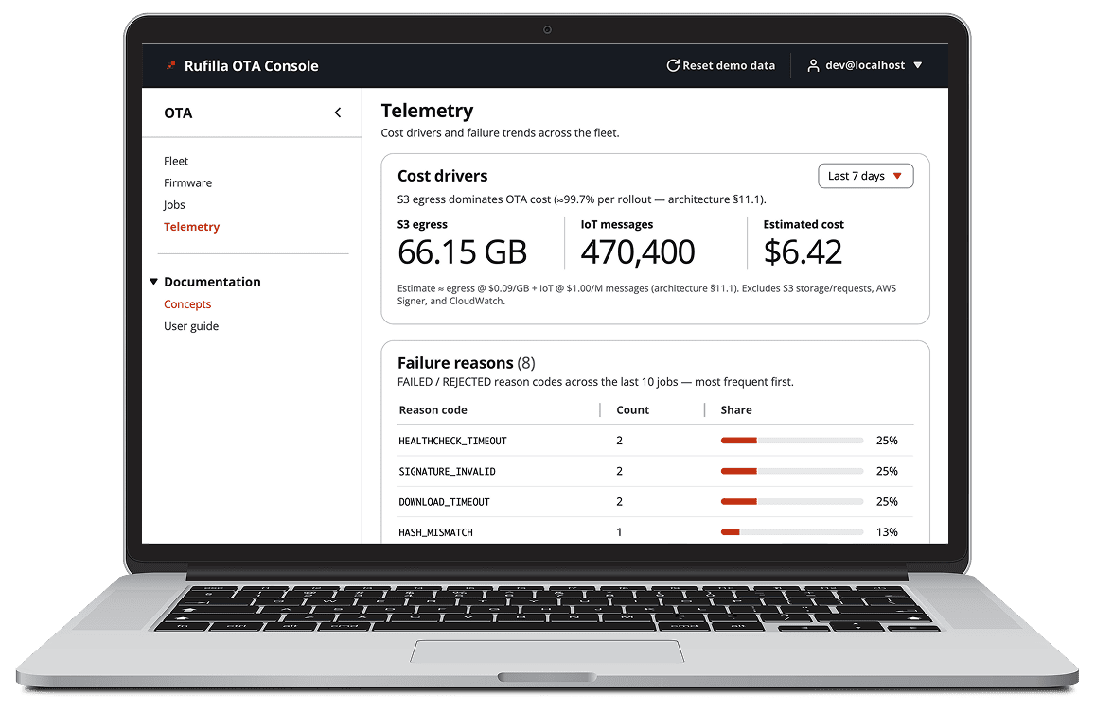
Task: Collapse the Documentation section
Action: (153, 281)
